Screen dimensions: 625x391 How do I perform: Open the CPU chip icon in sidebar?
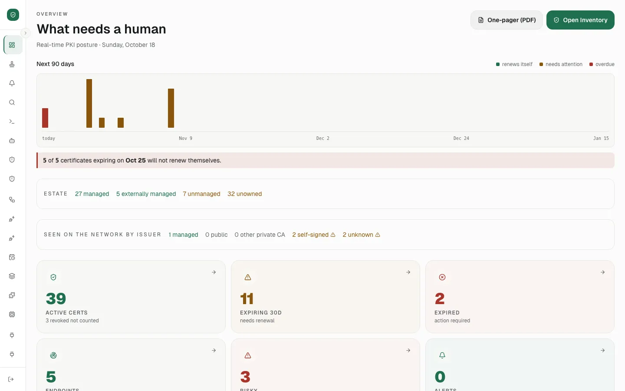(12, 315)
